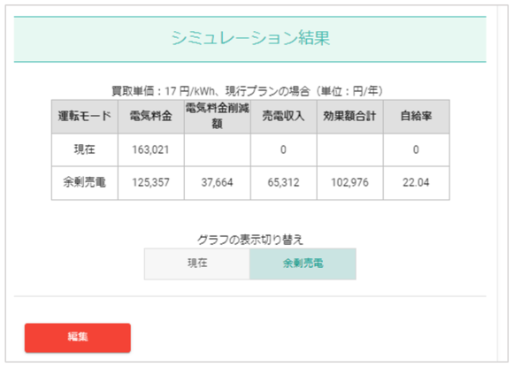Click the 65,312 selling income cell

[284, 183]
